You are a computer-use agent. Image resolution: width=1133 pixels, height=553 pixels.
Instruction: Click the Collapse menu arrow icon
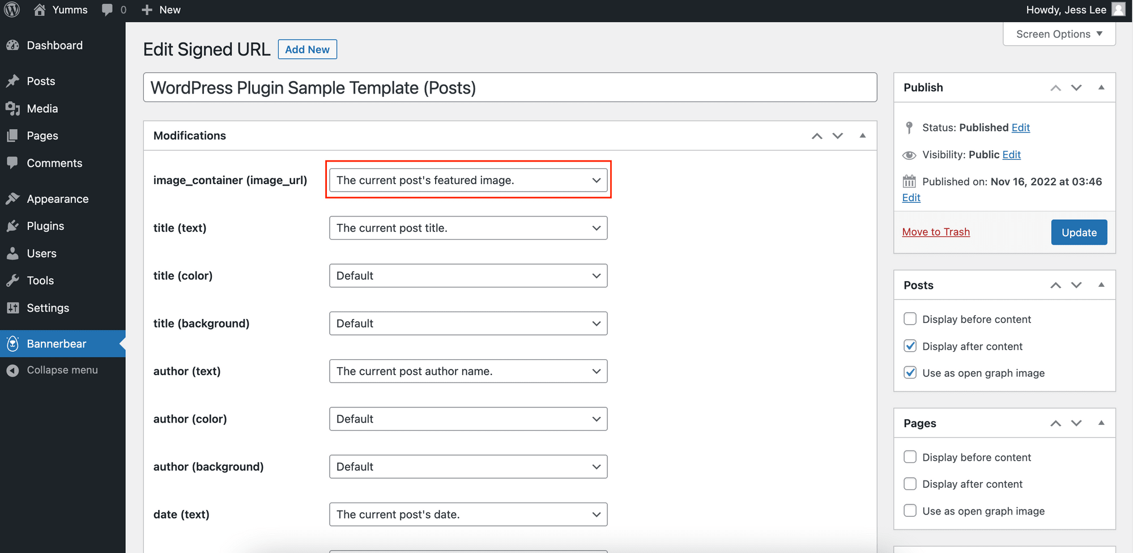click(12, 370)
